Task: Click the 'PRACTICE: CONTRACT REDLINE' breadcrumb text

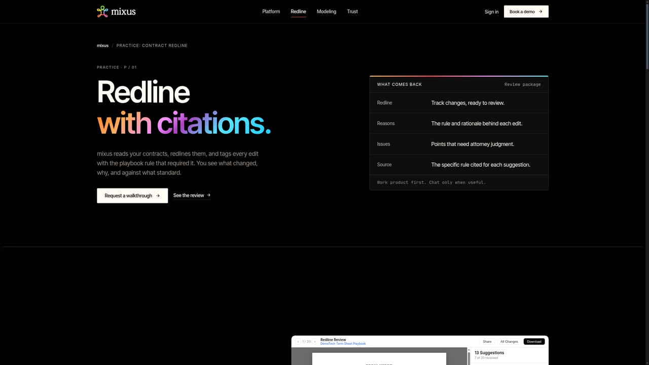Action: (x=152, y=46)
